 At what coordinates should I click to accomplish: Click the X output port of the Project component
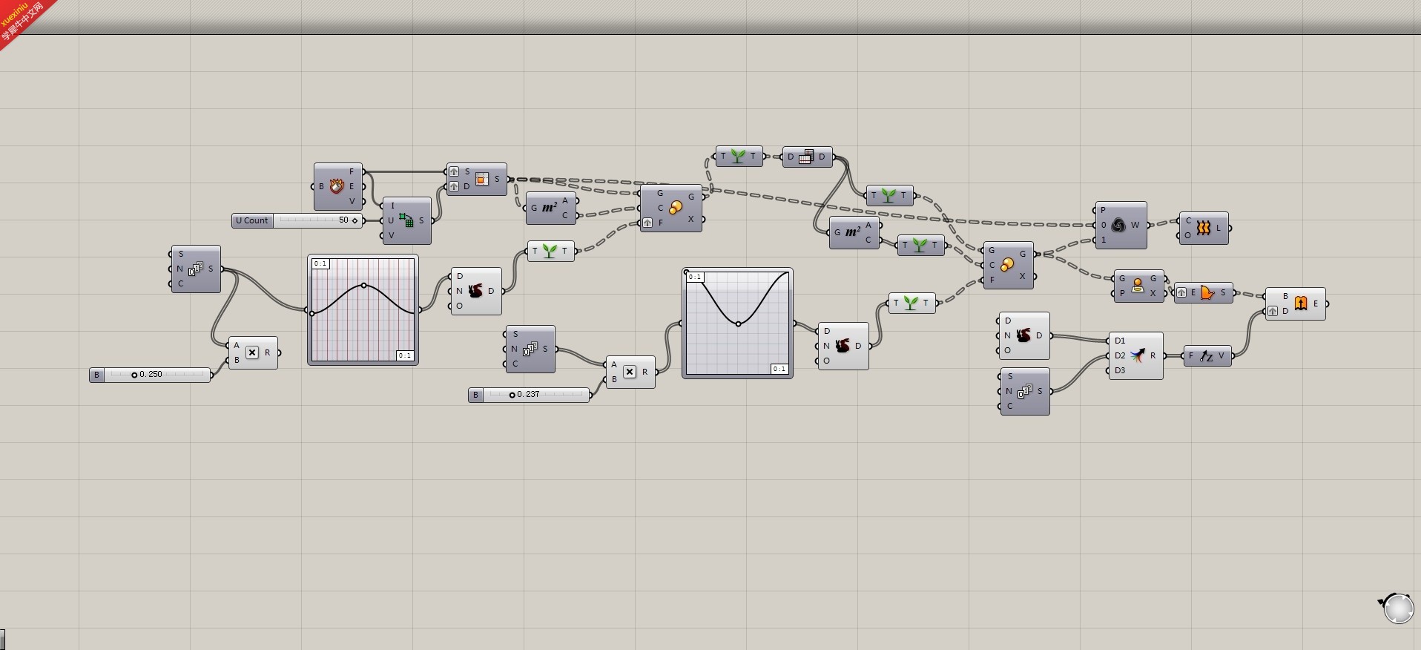click(1166, 293)
